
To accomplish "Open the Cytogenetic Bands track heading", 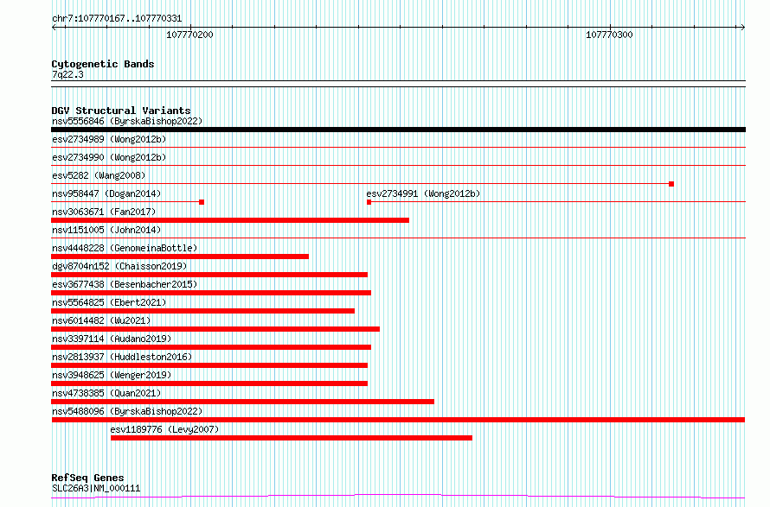I will point(103,64).
